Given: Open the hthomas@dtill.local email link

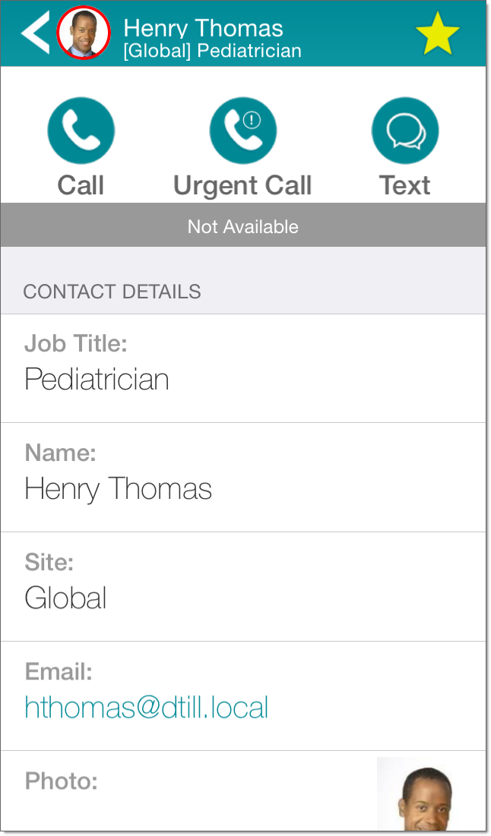Looking at the screenshot, I should [147, 708].
